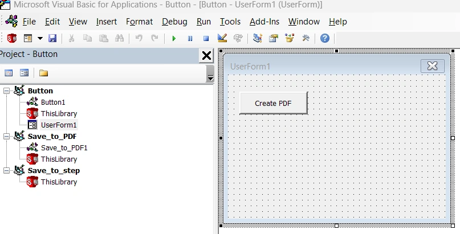
Task: Click the blue Help question mark icon
Action: pyautogui.click(x=325, y=38)
